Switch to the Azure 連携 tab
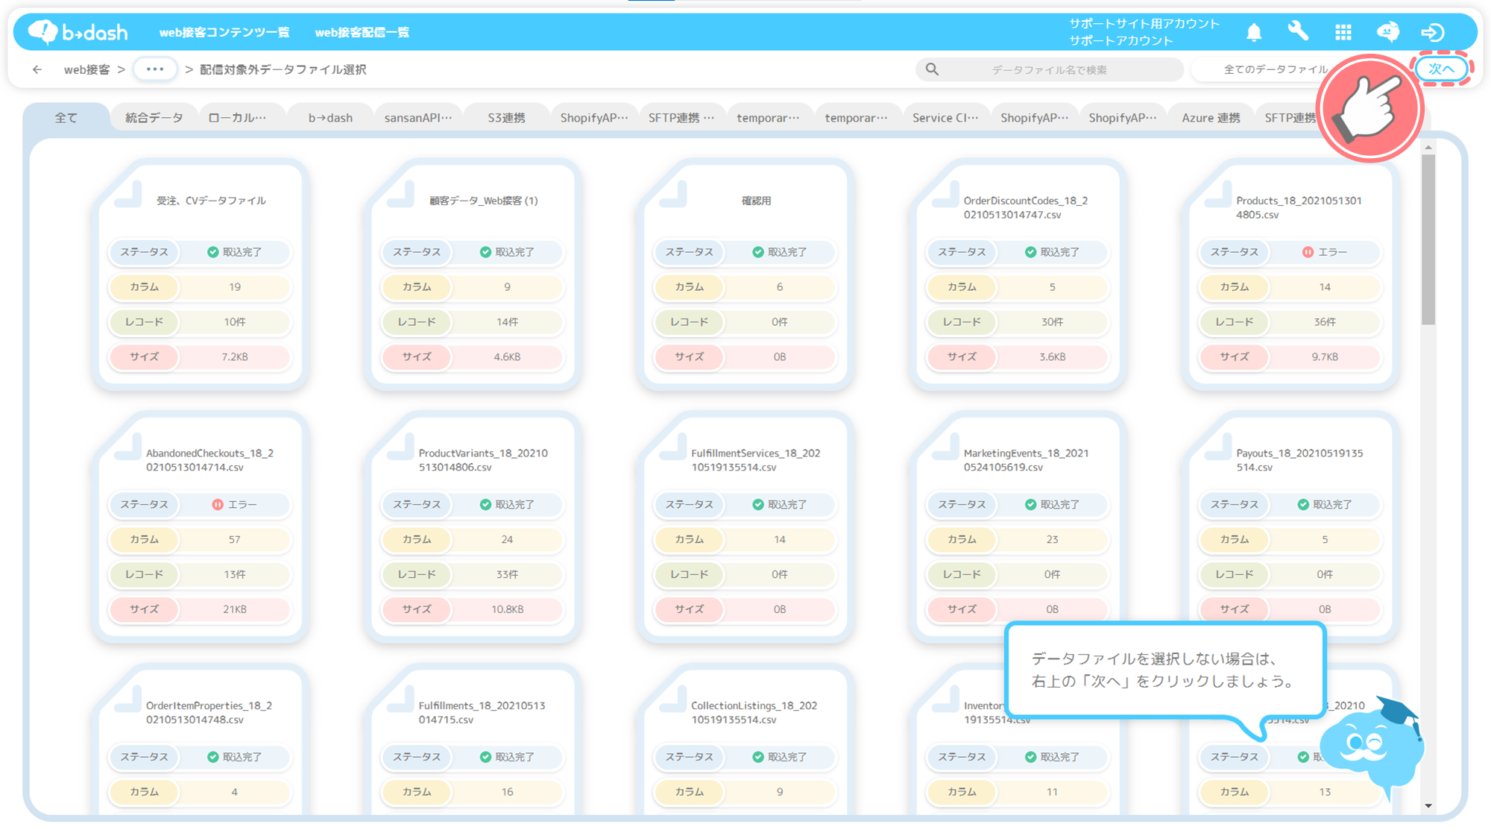This screenshot has height=839, width=1491. 1211,118
